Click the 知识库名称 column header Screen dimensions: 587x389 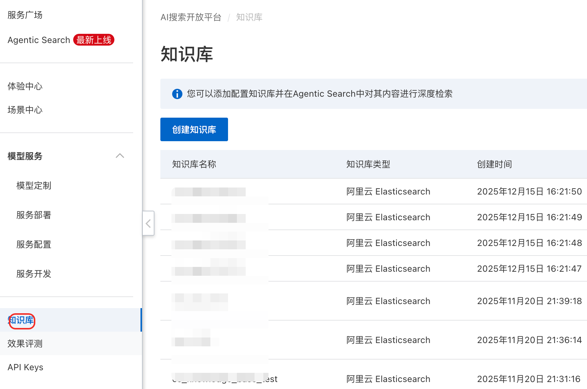tap(194, 164)
